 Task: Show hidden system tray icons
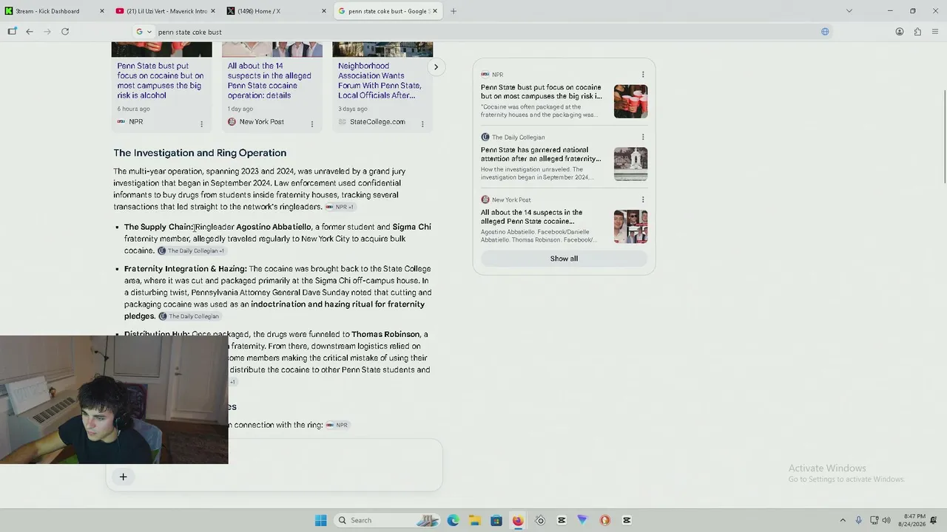(843, 520)
